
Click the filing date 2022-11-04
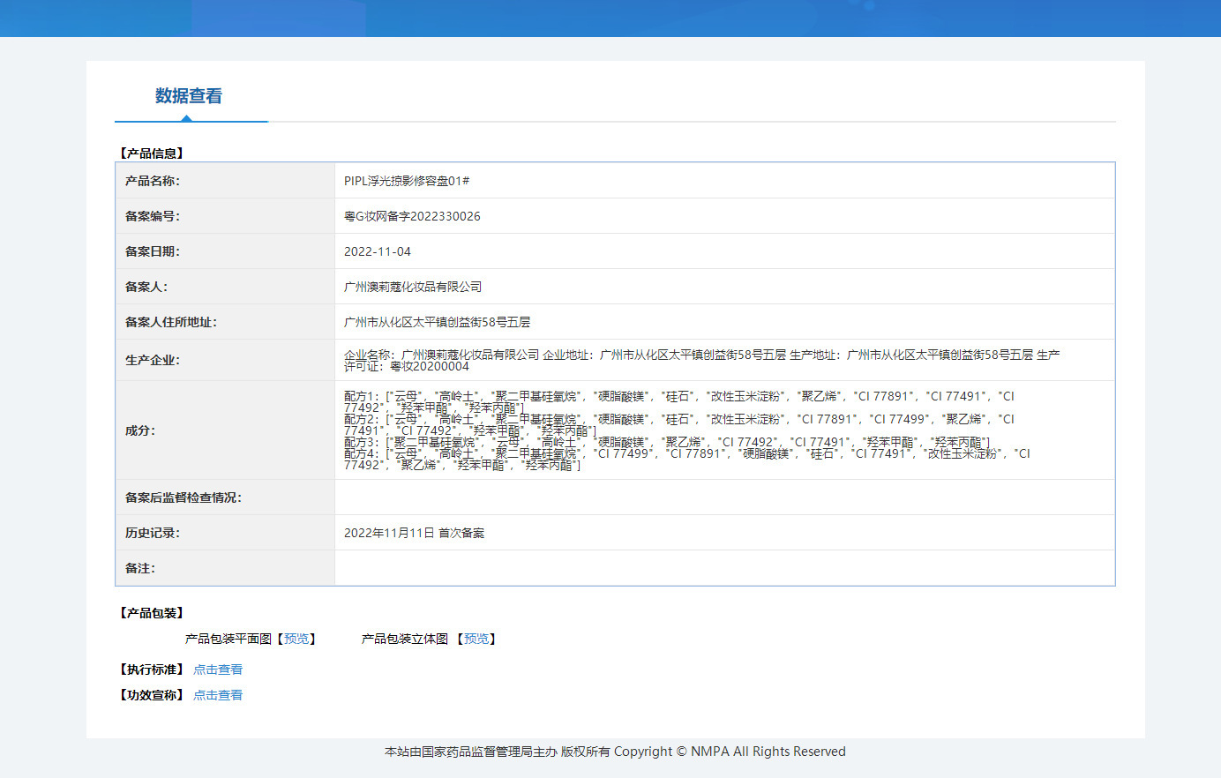[378, 251]
